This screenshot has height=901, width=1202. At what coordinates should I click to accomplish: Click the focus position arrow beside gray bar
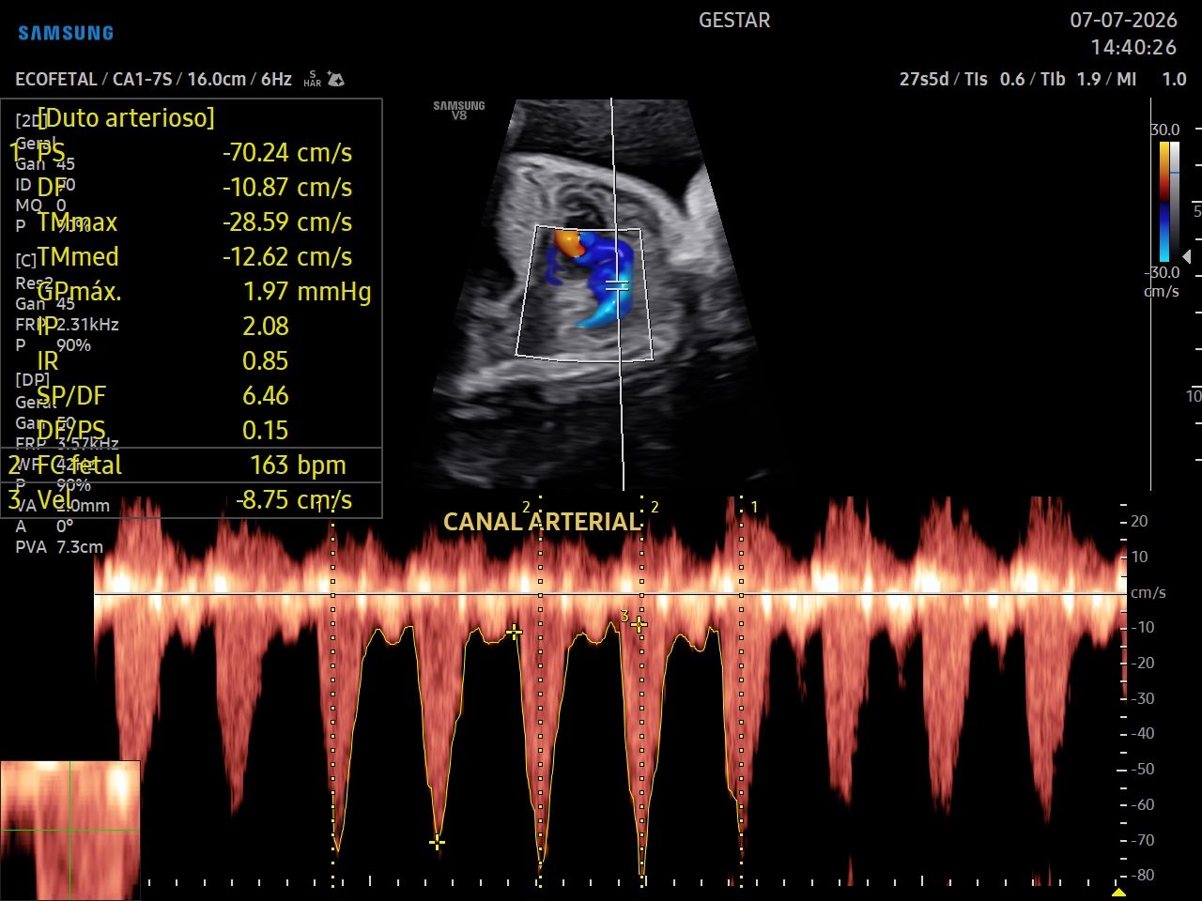point(1187,256)
